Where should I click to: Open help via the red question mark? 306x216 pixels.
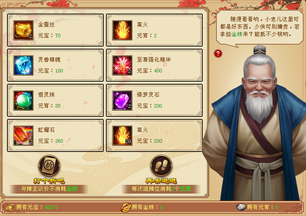click(x=218, y=54)
